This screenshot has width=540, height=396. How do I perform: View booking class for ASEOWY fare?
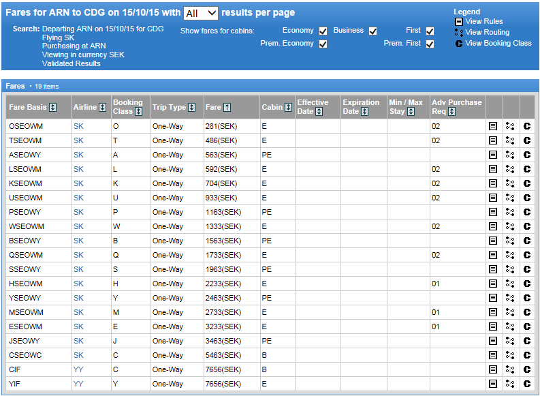527,155
